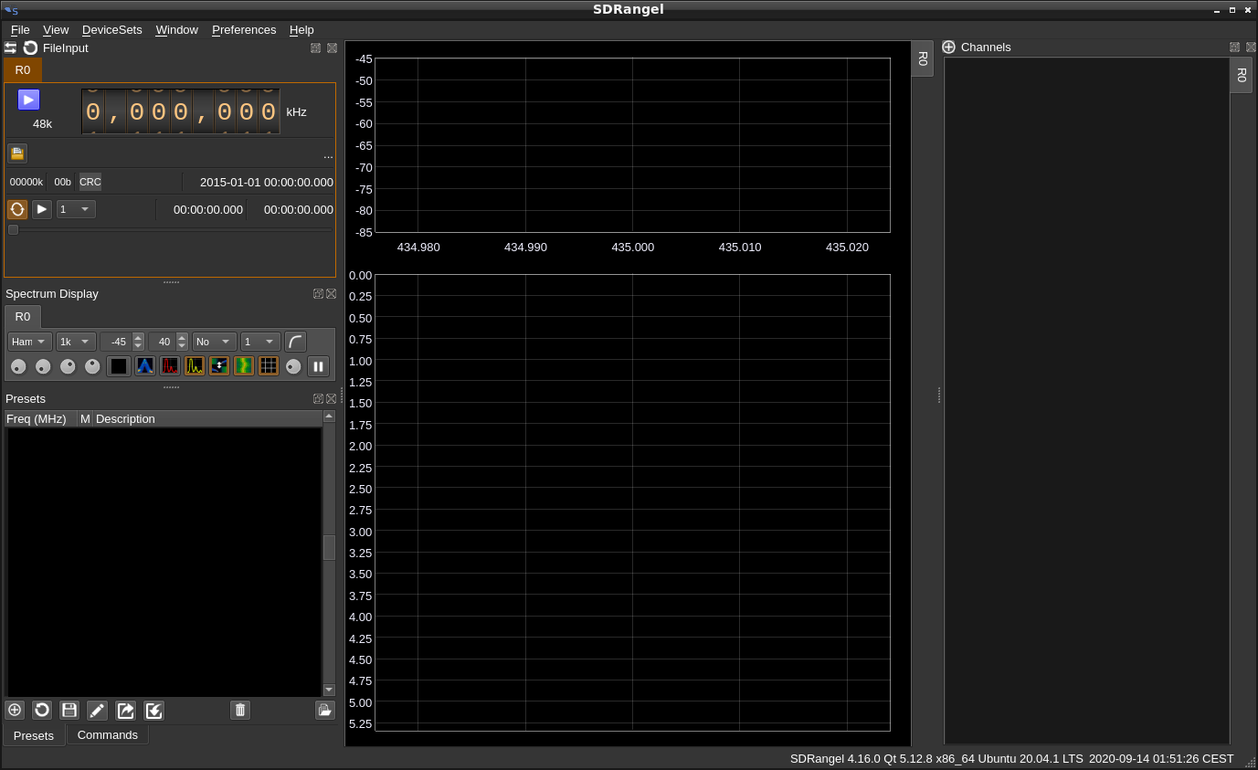
Task: Save presets with the floppy disk icon
Action: 69,710
